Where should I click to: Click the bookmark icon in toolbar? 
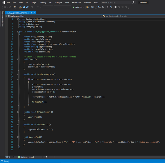tap(115, 7)
